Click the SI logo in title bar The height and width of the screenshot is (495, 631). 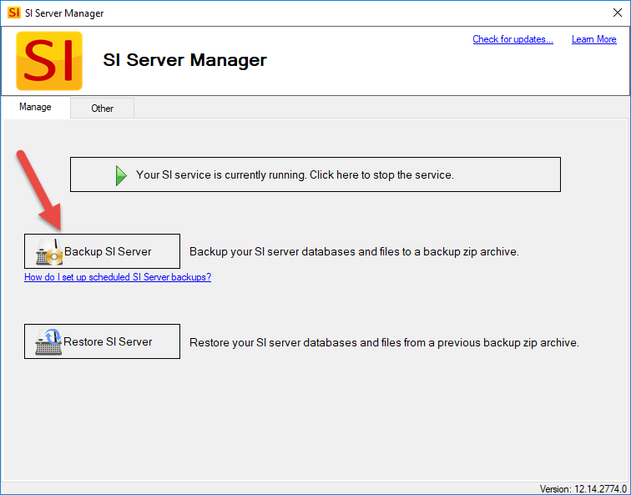pyautogui.click(x=13, y=13)
